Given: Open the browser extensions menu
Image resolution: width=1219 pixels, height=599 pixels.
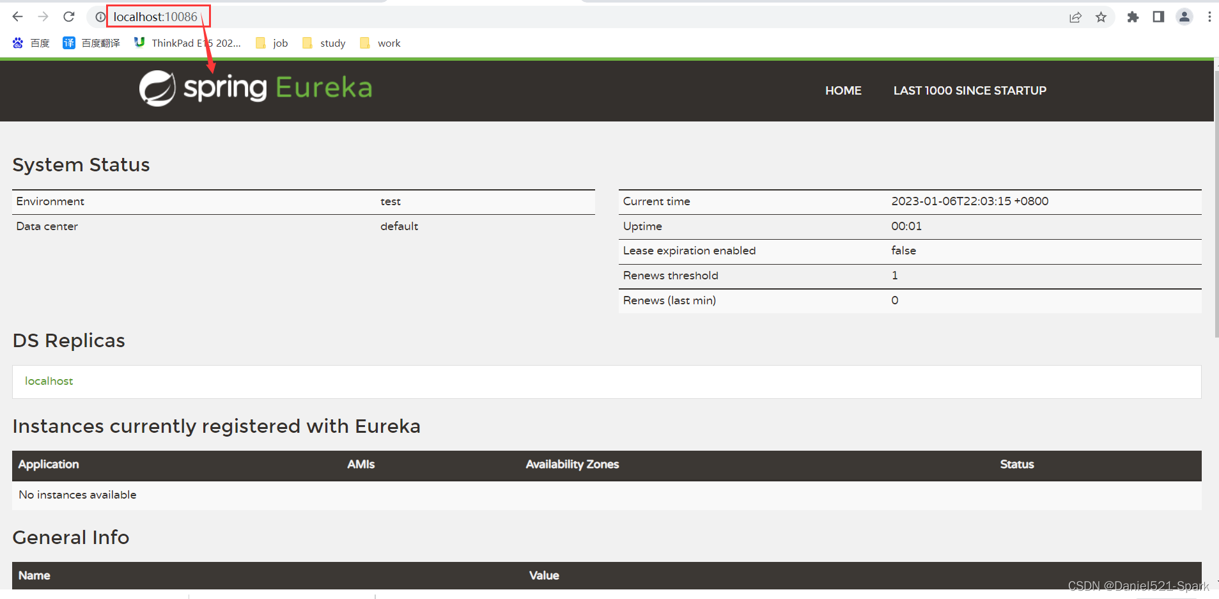Looking at the screenshot, I should click(1133, 17).
